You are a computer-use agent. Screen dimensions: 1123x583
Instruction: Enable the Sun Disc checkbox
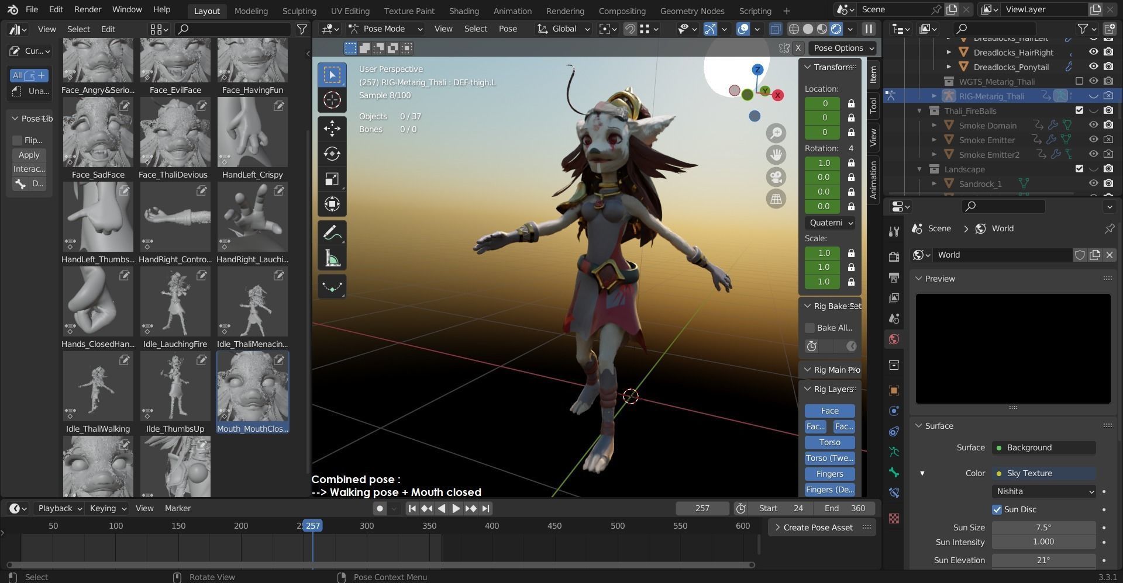pyautogui.click(x=997, y=509)
